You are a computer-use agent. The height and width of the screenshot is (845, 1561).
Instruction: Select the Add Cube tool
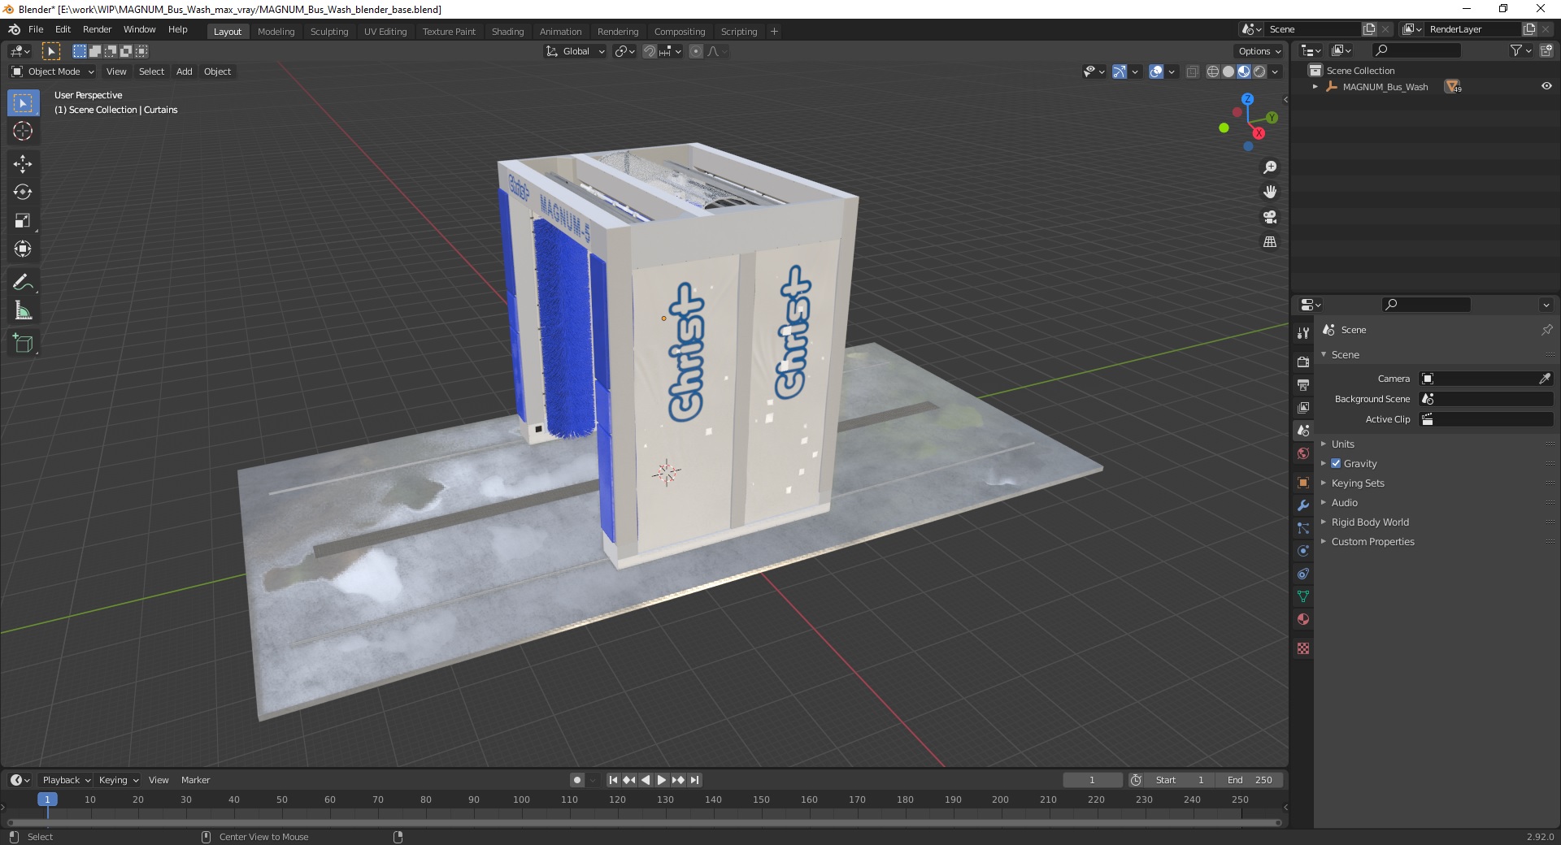pyautogui.click(x=23, y=344)
